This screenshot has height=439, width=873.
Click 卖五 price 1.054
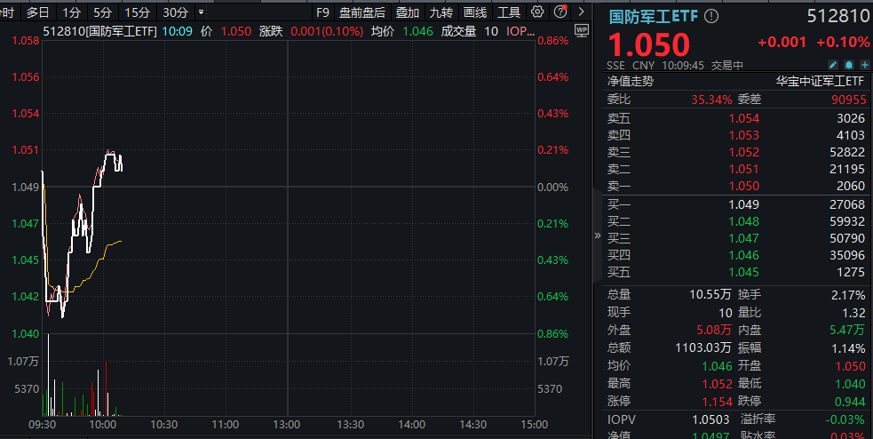(744, 119)
